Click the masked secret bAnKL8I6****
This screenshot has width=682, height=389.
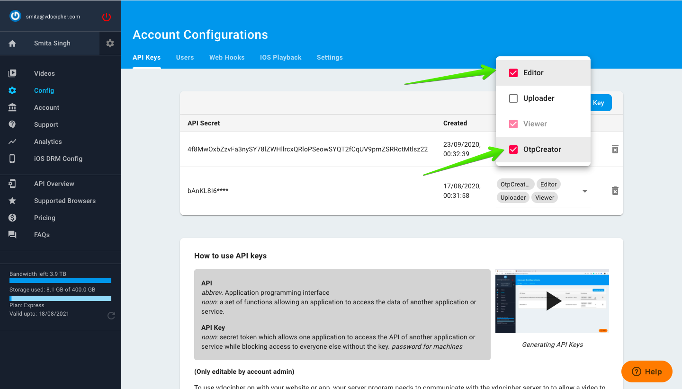(x=208, y=191)
